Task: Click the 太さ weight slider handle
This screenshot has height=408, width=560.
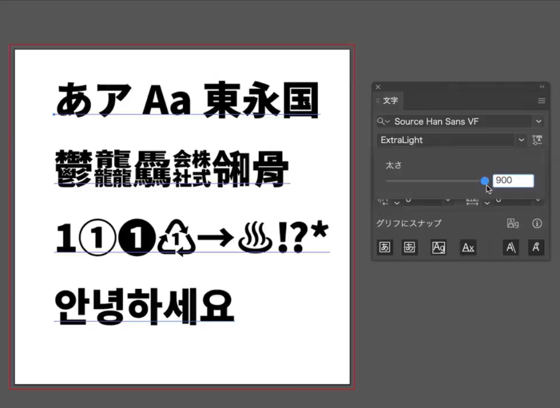Action: (x=485, y=181)
